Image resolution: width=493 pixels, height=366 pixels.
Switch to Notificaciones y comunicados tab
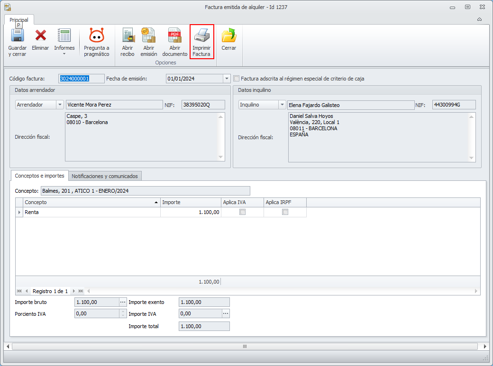[x=105, y=176]
